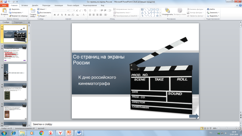
Task: Click the Shape Effects (Эффекты фигур) button
Action: point(196,16)
